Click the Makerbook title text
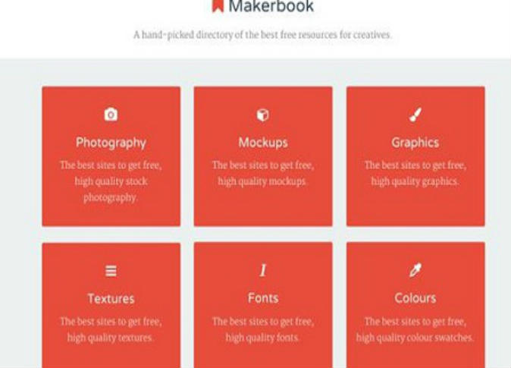 pos(271,6)
